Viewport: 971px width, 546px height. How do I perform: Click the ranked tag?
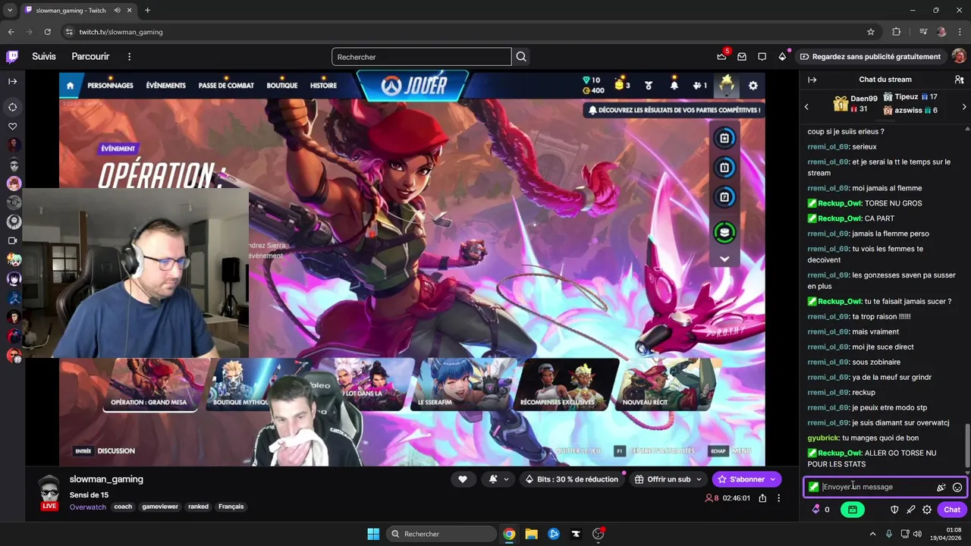coord(199,507)
